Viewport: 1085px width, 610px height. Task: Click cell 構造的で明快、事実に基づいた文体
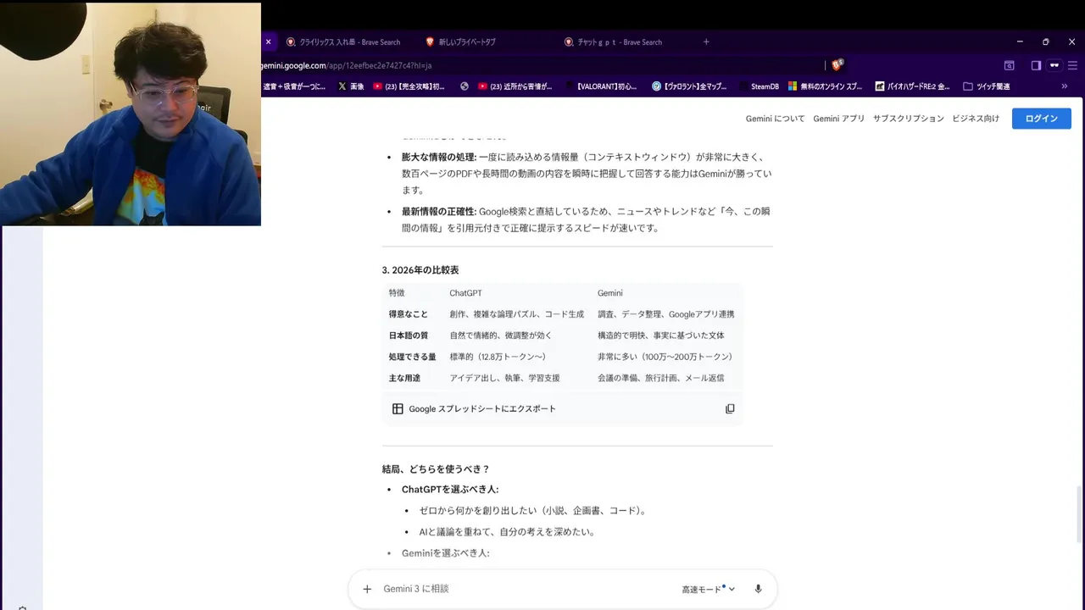point(660,335)
